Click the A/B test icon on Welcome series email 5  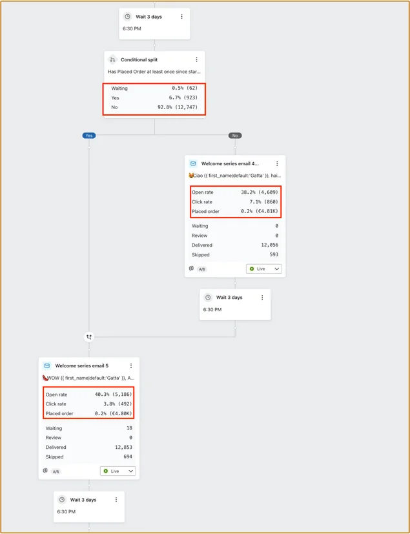point(45,471)
